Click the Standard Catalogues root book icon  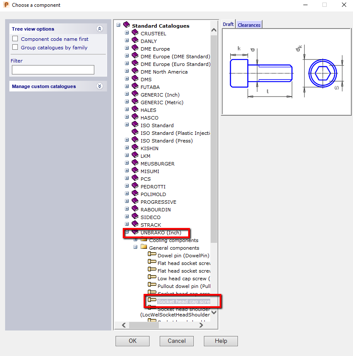(126, 24)
